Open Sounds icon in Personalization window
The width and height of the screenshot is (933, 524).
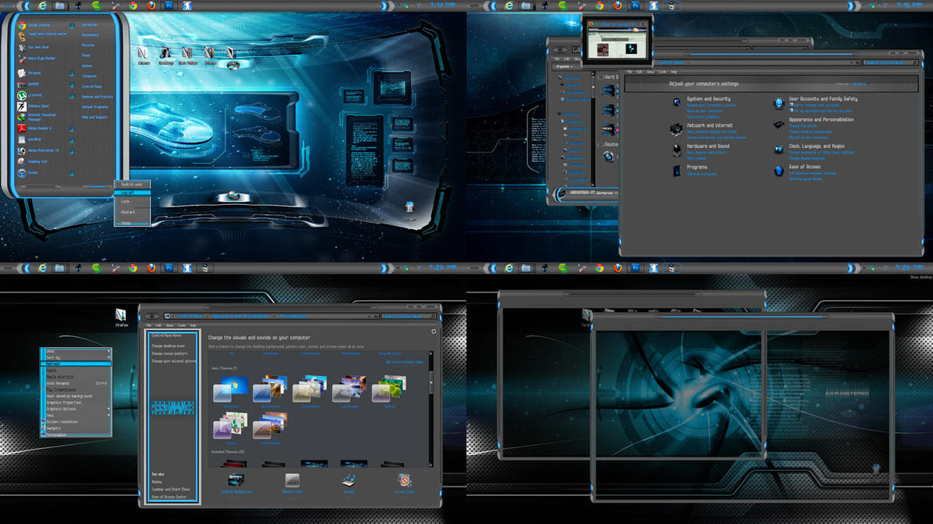coord(348,480)
